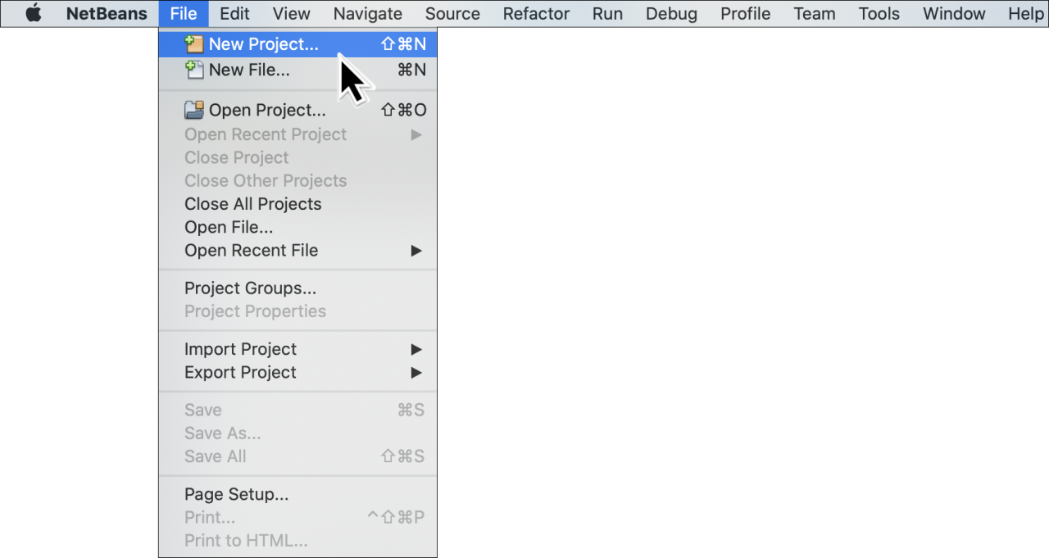Select Print to HTML

click(245, 540)
